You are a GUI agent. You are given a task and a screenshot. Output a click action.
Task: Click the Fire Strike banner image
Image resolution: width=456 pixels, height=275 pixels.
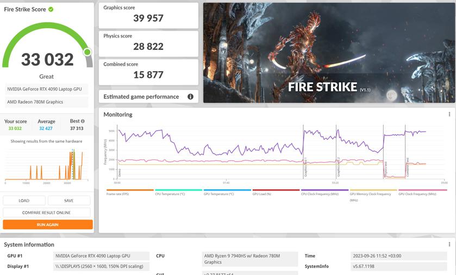329,53
